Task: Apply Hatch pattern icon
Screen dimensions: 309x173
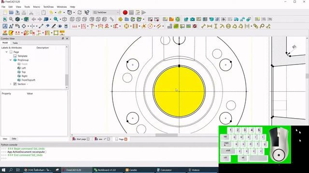Action: 169,26
